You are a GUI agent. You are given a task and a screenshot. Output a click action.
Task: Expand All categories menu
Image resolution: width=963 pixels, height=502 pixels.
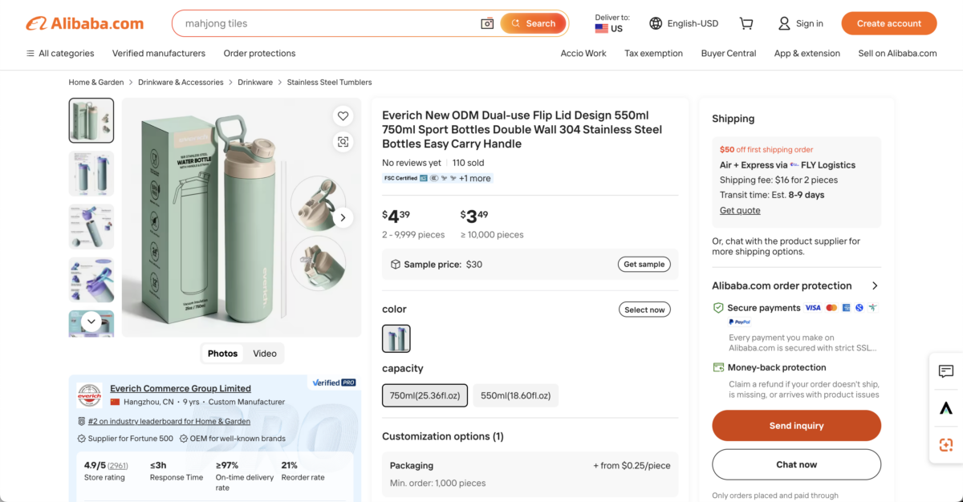(x=60, y=53)
